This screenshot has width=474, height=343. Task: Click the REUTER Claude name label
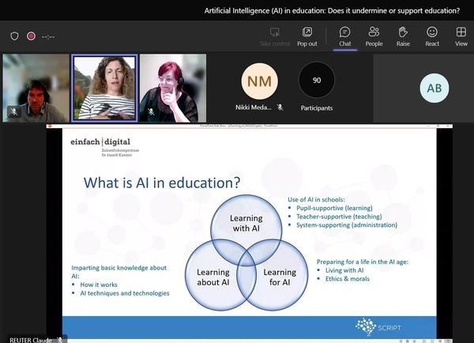pos(31,340)
